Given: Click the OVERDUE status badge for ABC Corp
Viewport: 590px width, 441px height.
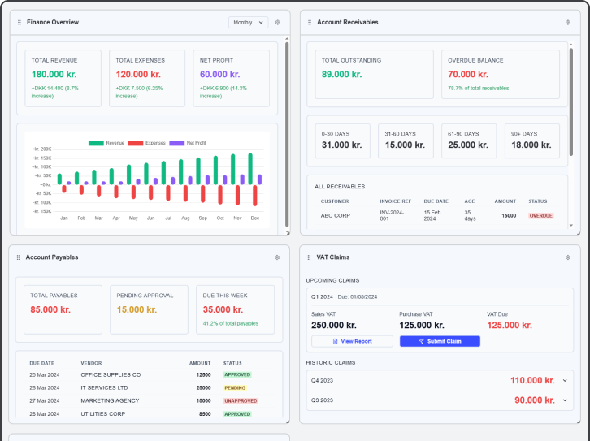Looking at the screenshot, I should [540, 216].
